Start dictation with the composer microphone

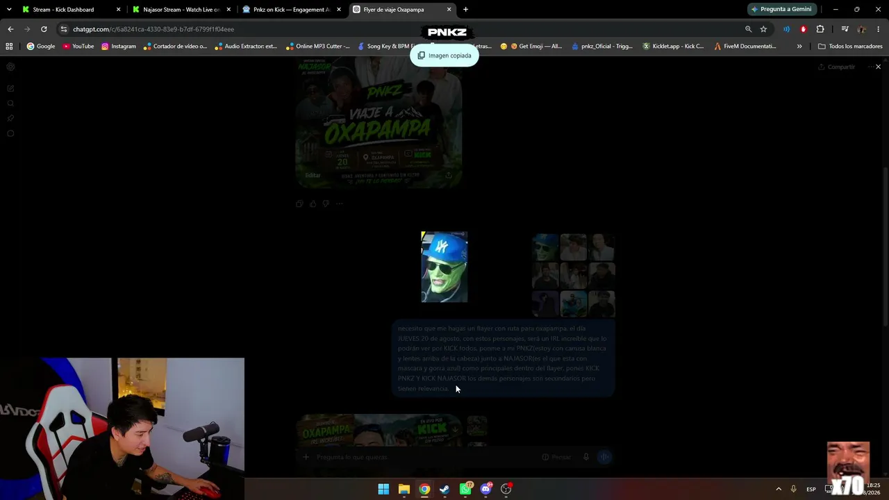tap(586, 457)
